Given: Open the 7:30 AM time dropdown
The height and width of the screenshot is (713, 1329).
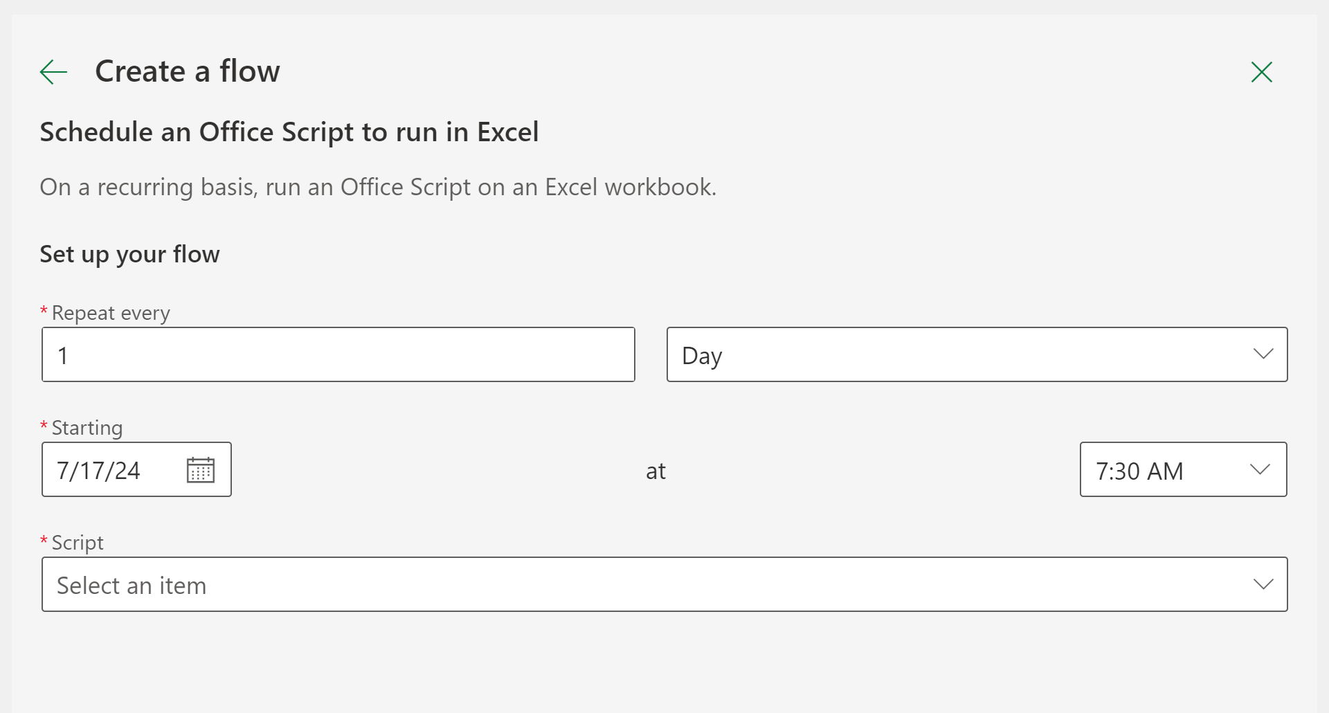Looking at the screenshot, I should click(x=1182, y=470).
